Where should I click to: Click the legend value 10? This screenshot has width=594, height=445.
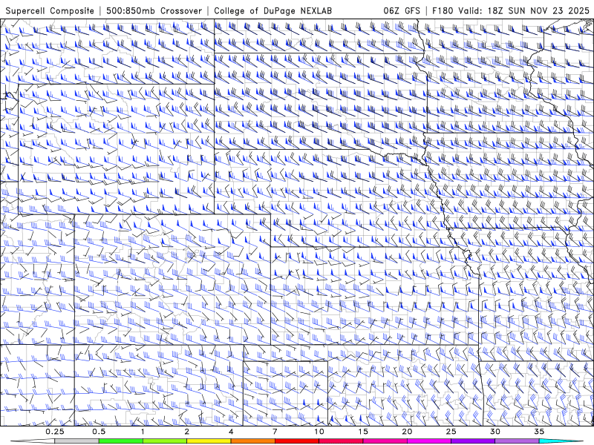click(319, 432)
